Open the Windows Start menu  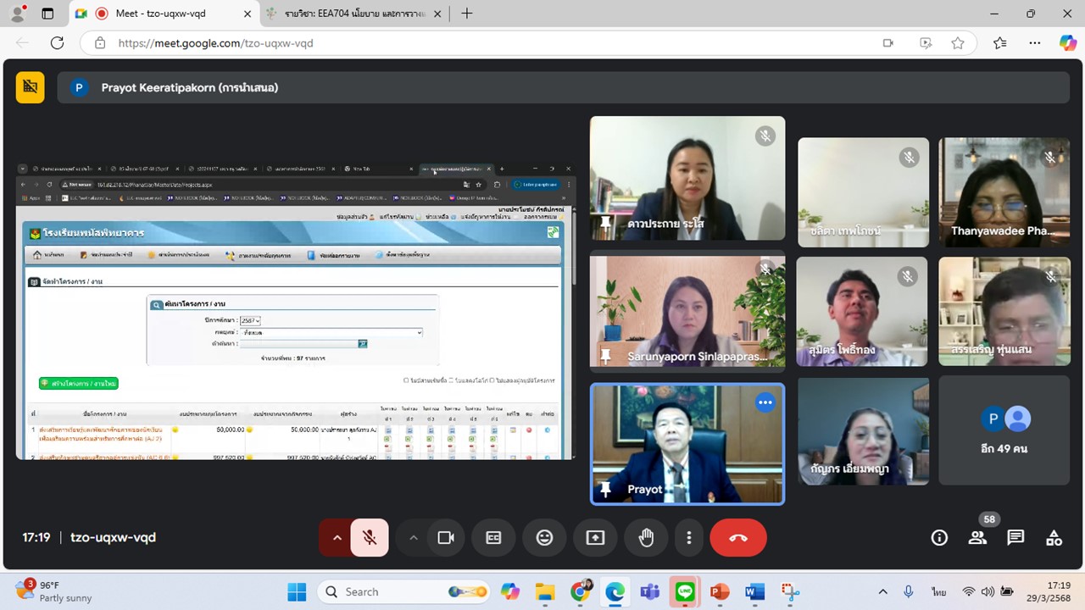click(295, 591)
